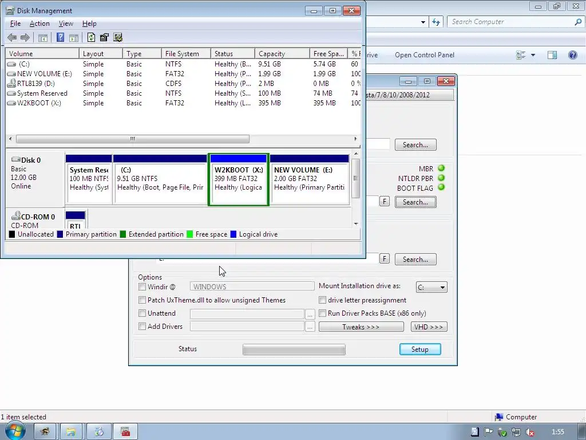The height and width of the screenshot is (440, 586).
Task: Select the CD-ROM 0 drive icon
Action: tap(15, 216)
